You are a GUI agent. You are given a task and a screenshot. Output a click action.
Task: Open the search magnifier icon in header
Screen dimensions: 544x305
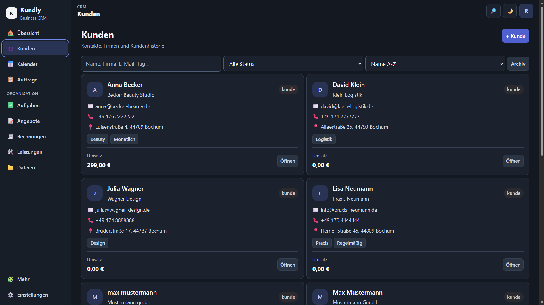click(493, 11)
